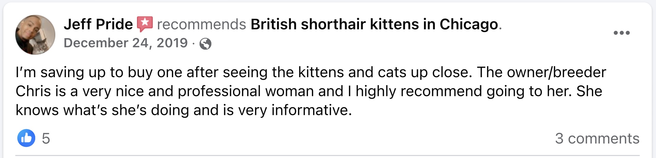656x158 pixels.
Task: Open the three-dot post options menu
Action: tap(621, 33)
